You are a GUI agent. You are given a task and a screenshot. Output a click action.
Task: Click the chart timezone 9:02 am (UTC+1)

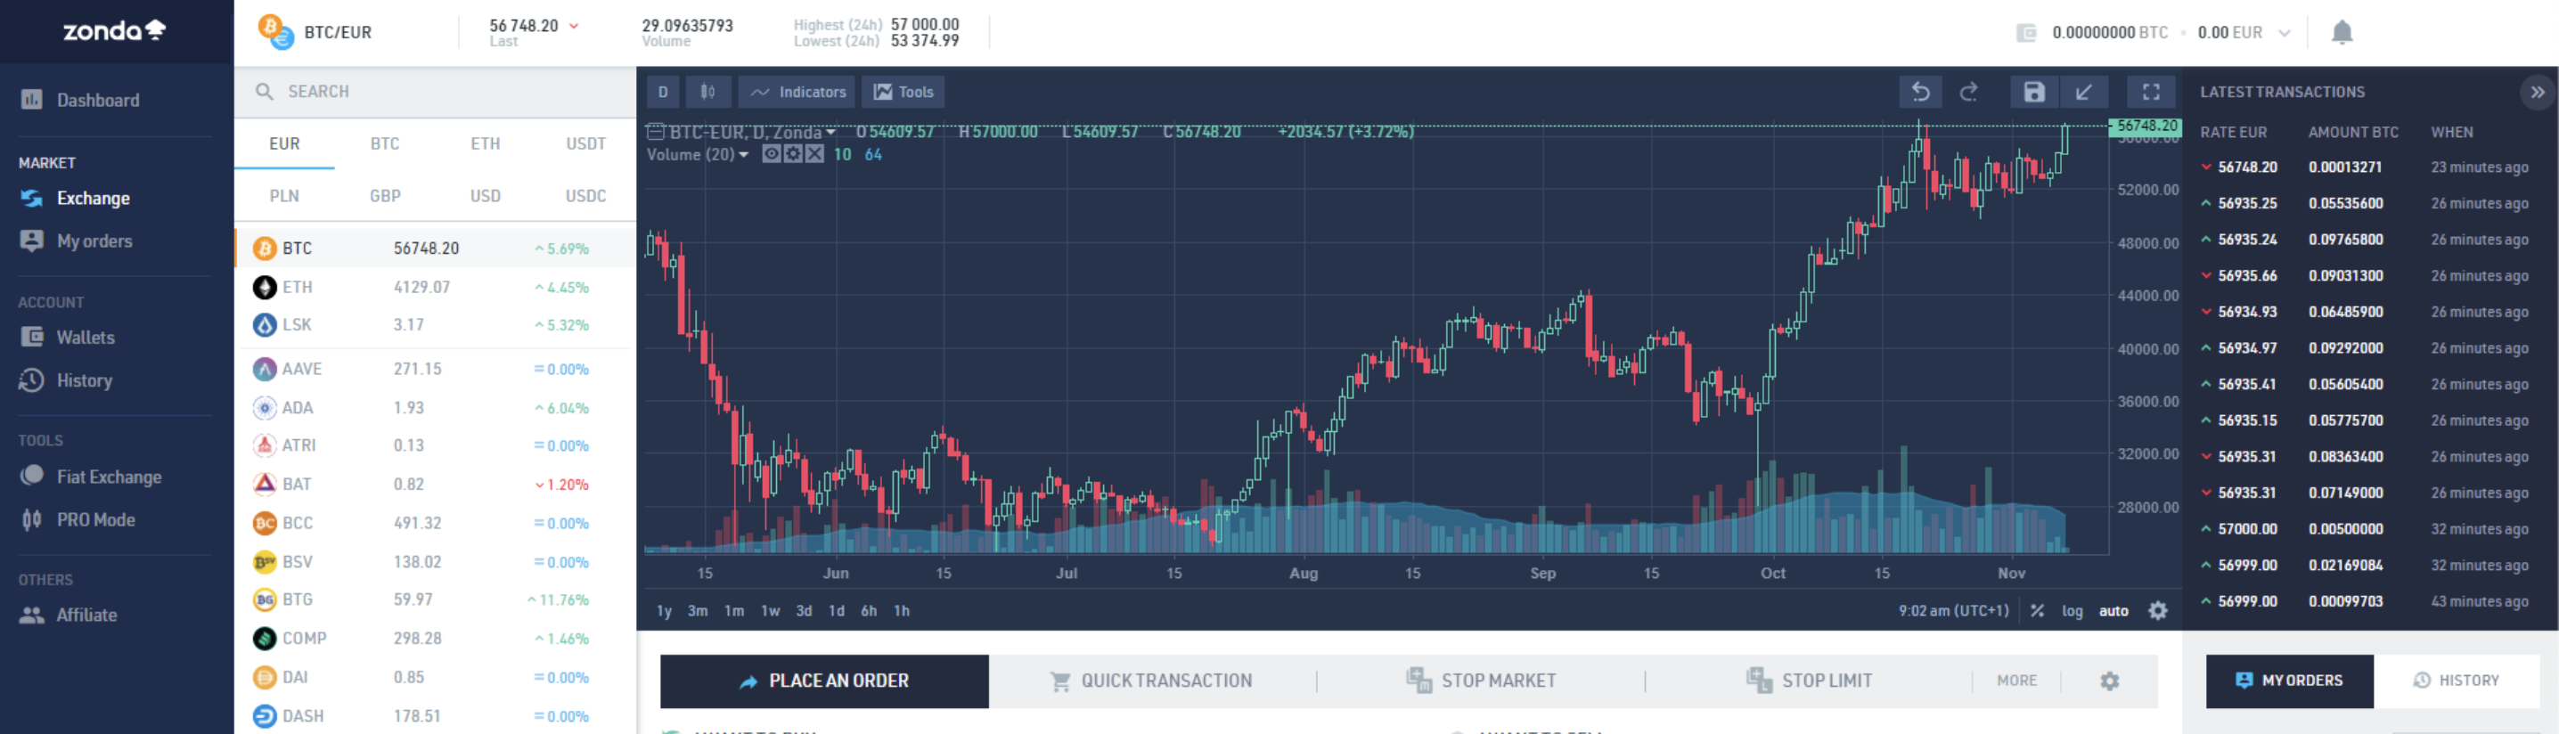(x=1953, y=611)
